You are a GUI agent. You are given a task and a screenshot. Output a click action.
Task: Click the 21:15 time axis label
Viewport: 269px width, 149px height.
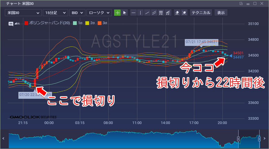pos(23,123)
